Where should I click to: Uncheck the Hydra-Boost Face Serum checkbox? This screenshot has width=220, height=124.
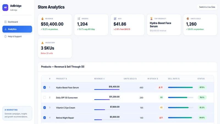point(45,87)
